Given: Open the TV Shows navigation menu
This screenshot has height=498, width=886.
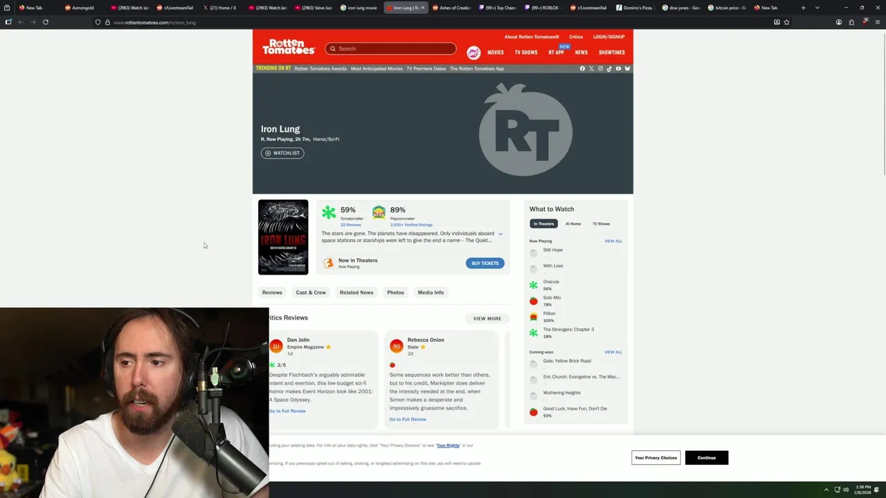Looking at the screenshot, I should click(x=526, y=53).
